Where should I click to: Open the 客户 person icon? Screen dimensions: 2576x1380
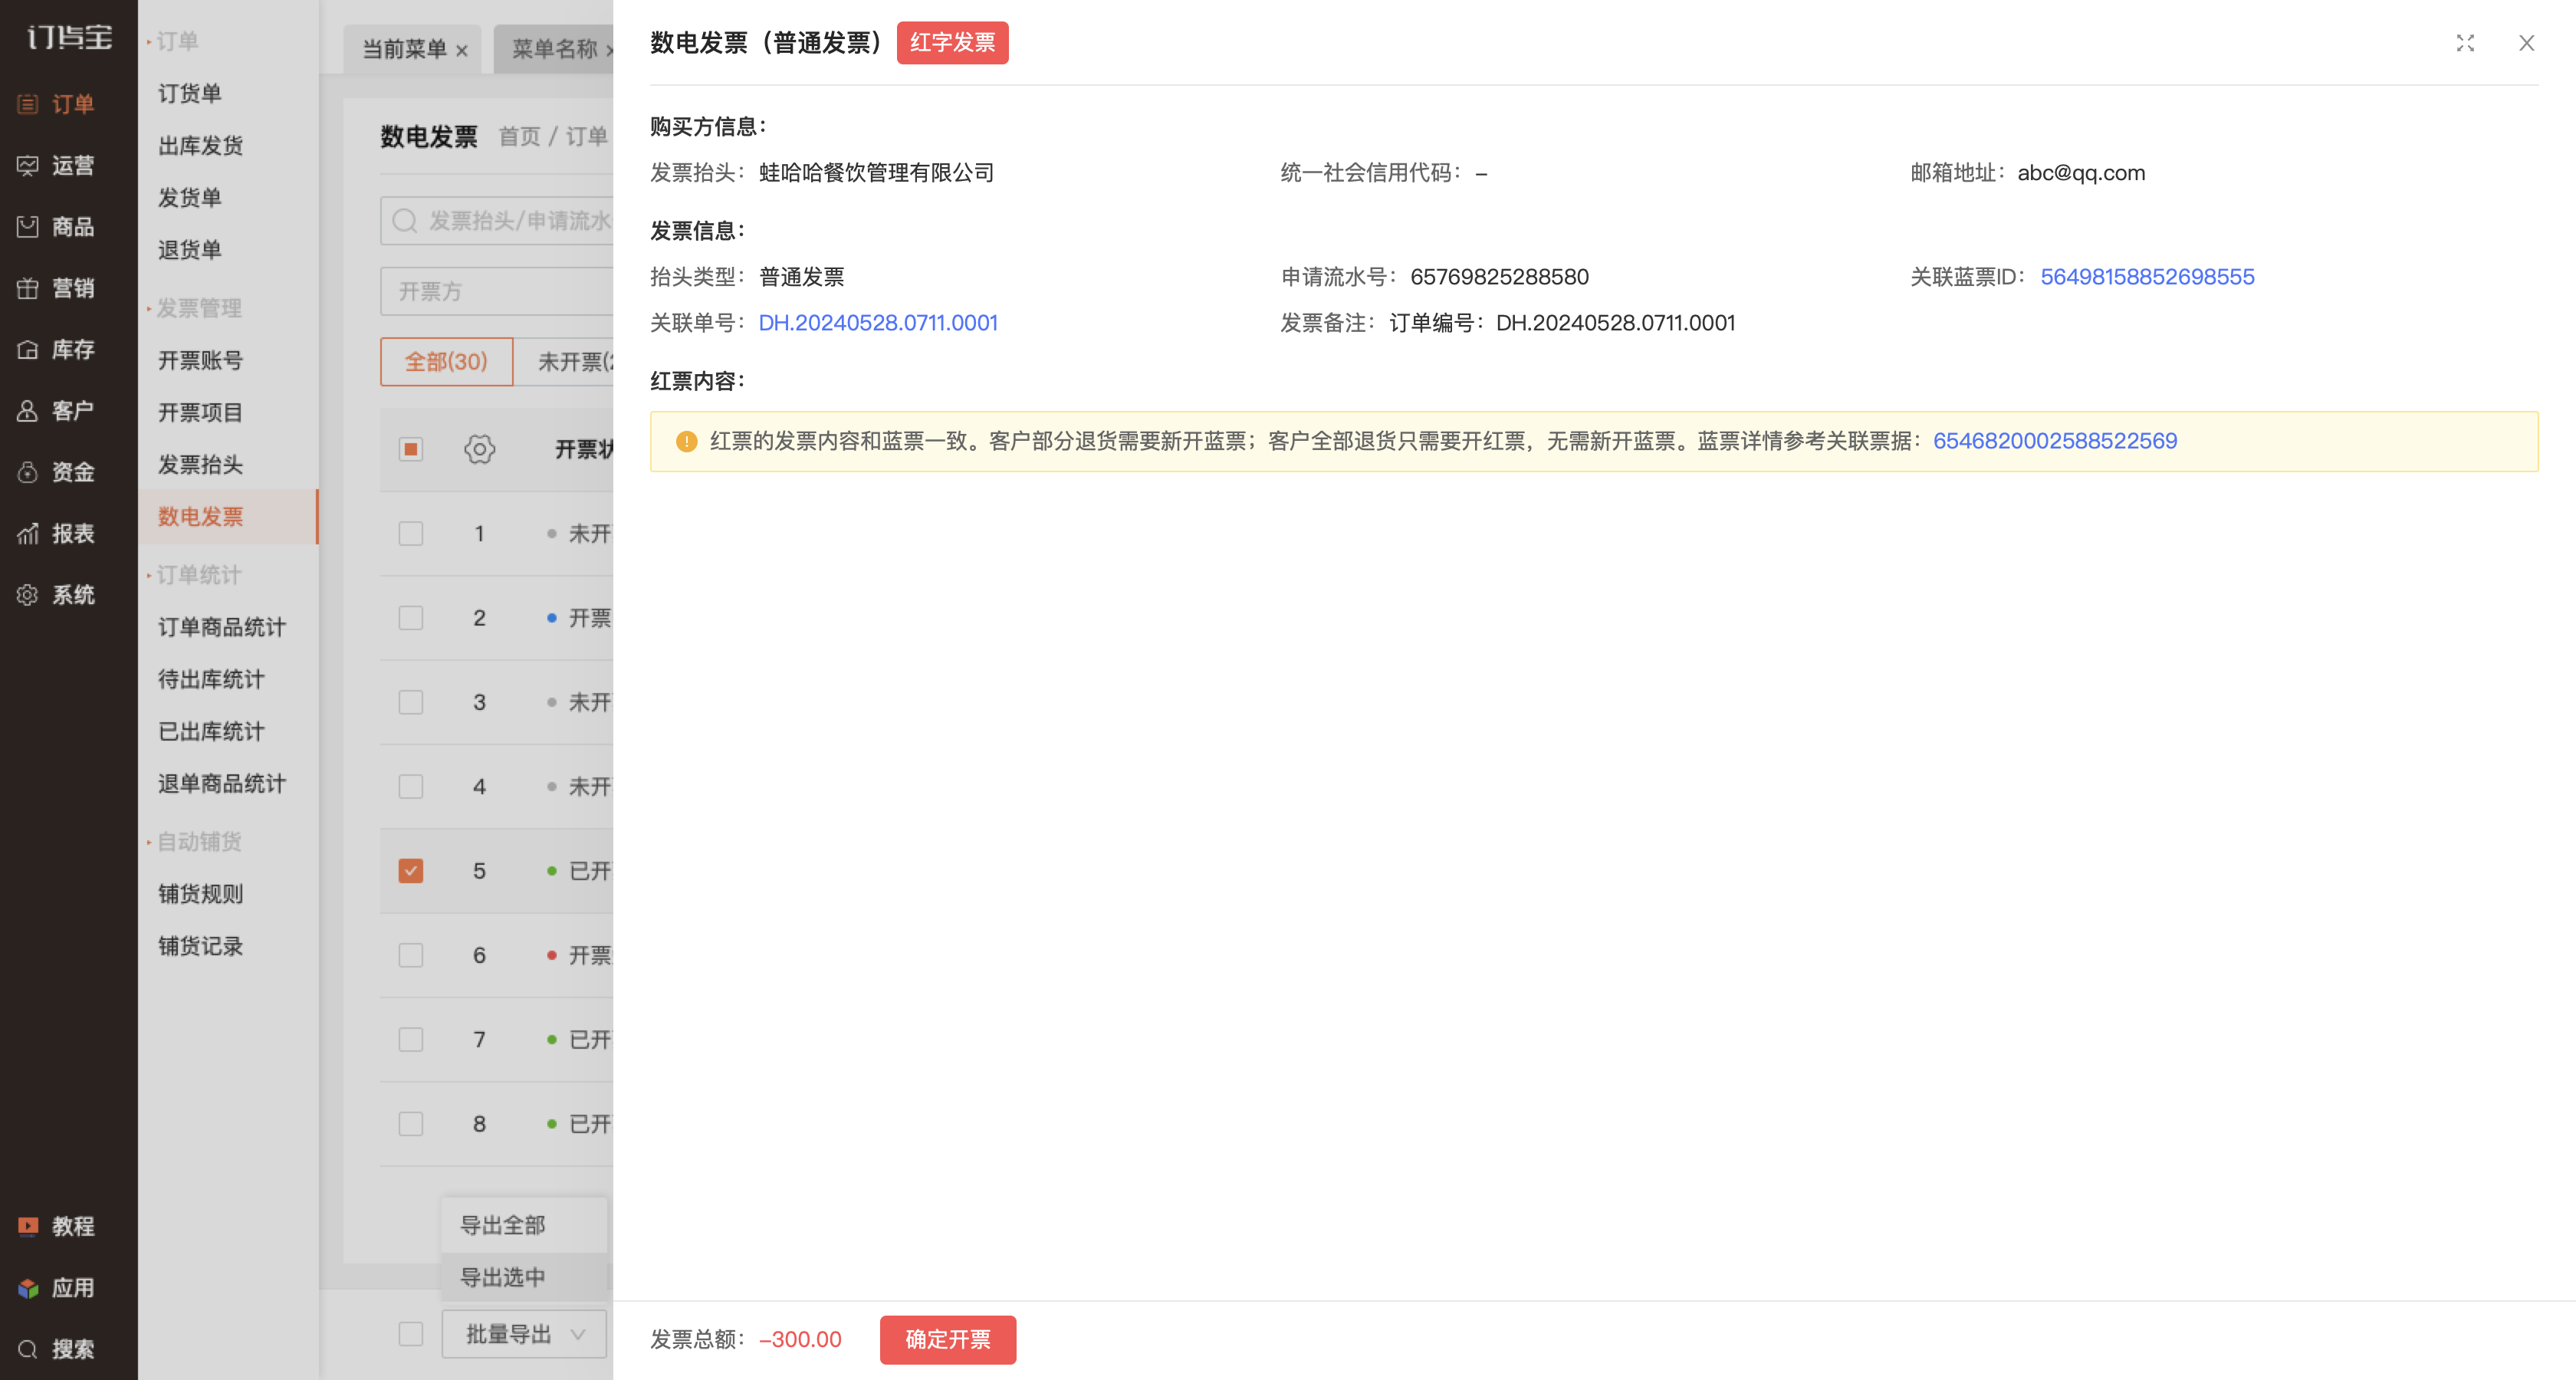[28, 411]
